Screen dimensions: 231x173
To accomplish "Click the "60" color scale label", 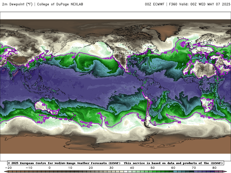I will tap(173, 168).
